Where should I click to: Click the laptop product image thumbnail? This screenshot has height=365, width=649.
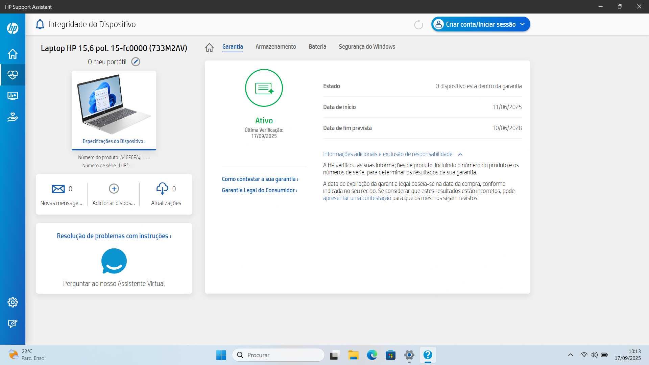coord(114,104)
